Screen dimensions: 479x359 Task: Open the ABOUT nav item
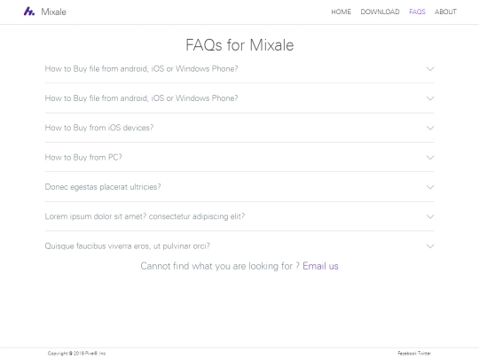tap(445, 12)
